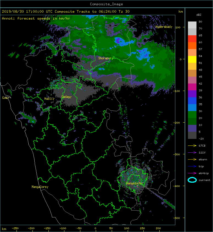Viewport: 213px width, 232px height.
Task: Click the km unit label at top right
Action: coord(181,12)
